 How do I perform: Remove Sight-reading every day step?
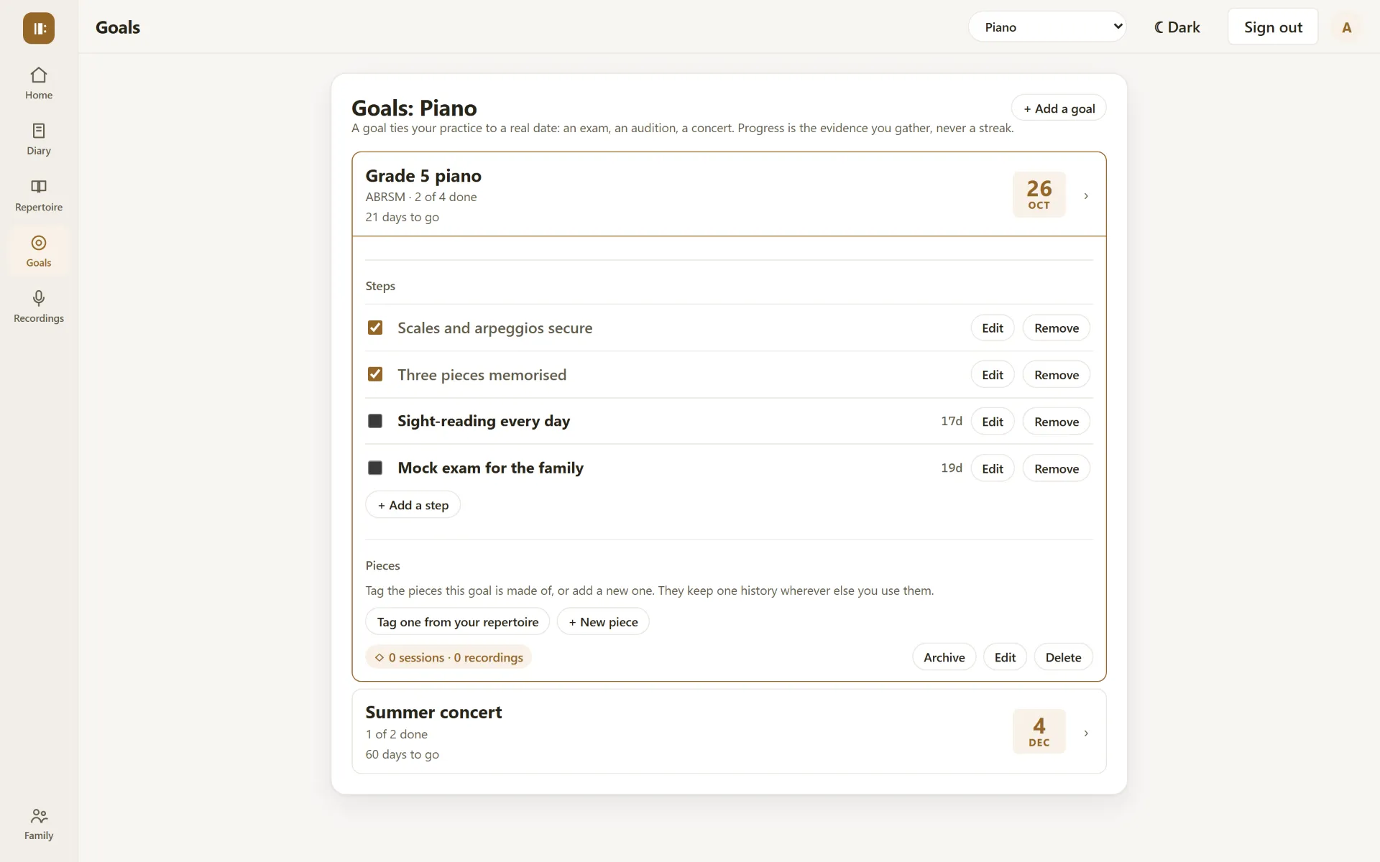click(x=1057, y=422)
